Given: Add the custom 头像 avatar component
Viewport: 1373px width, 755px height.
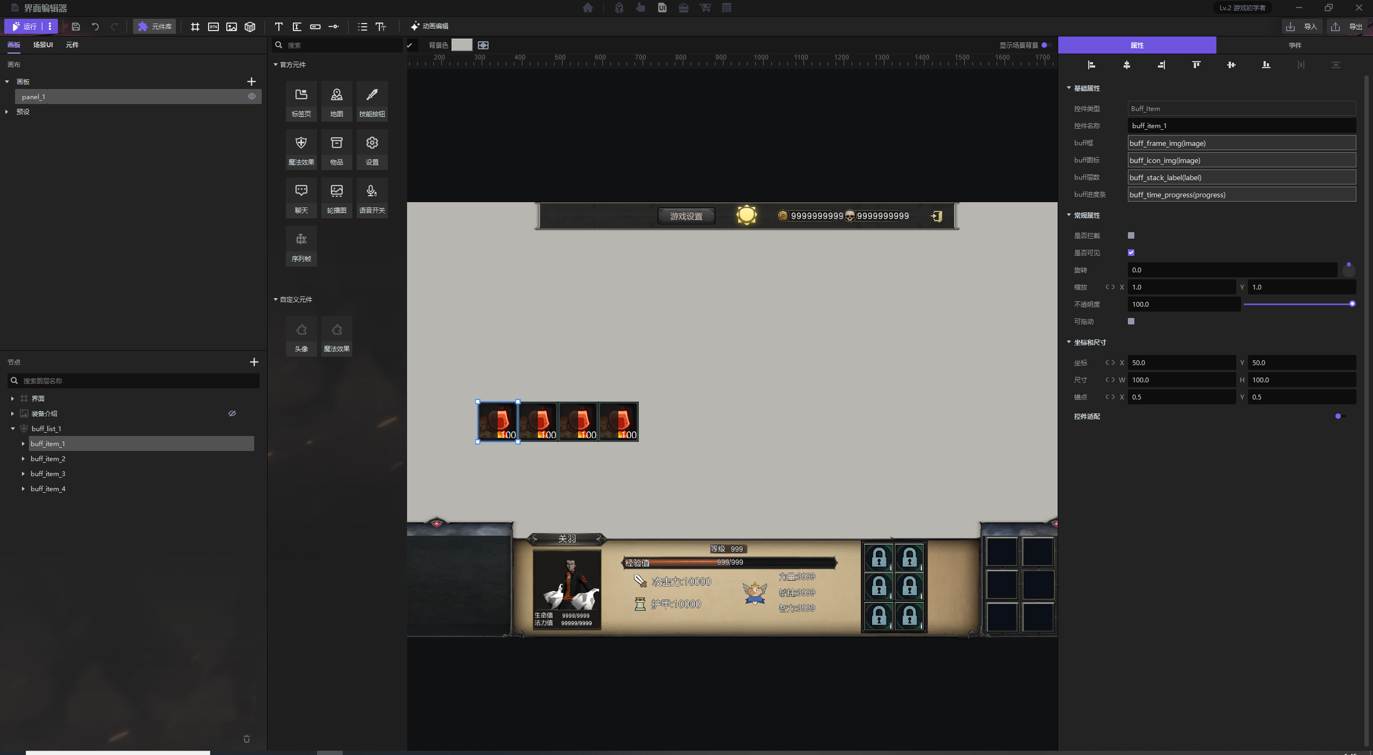Looking at the screenshot, I should 301,336.
